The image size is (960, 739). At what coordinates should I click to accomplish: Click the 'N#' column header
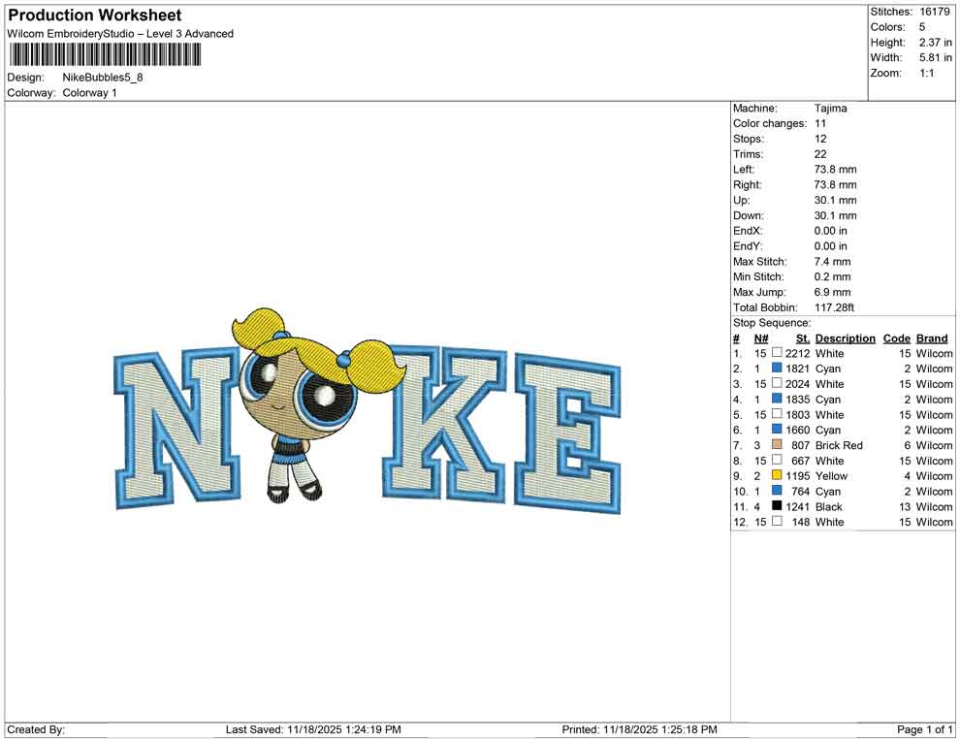coord(761,337)
